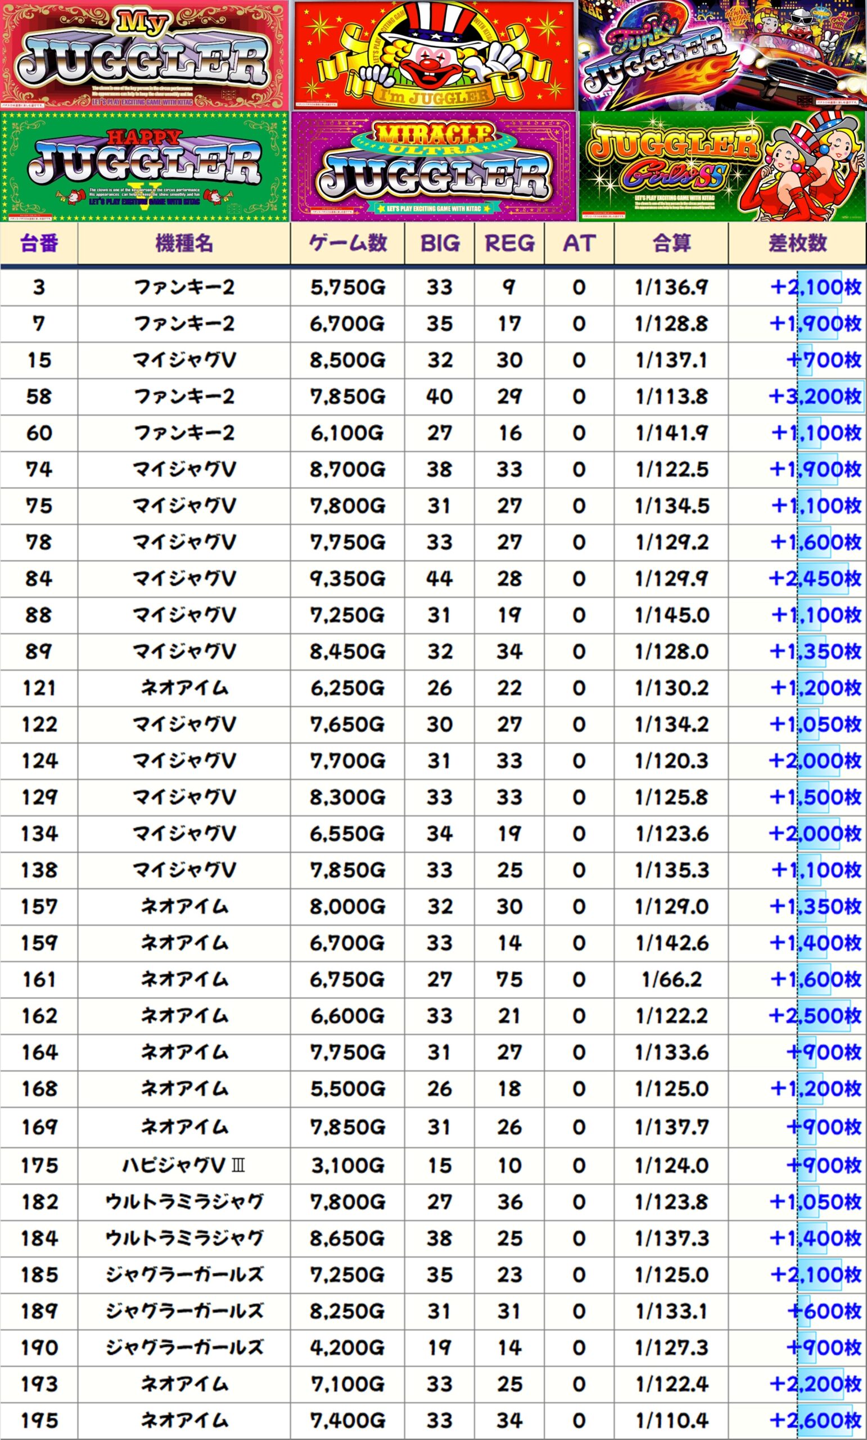This screenshot has width=867, height=1440.
Task: Select ハピジャグVⅢ machine name
Action: coord(184,1166)
